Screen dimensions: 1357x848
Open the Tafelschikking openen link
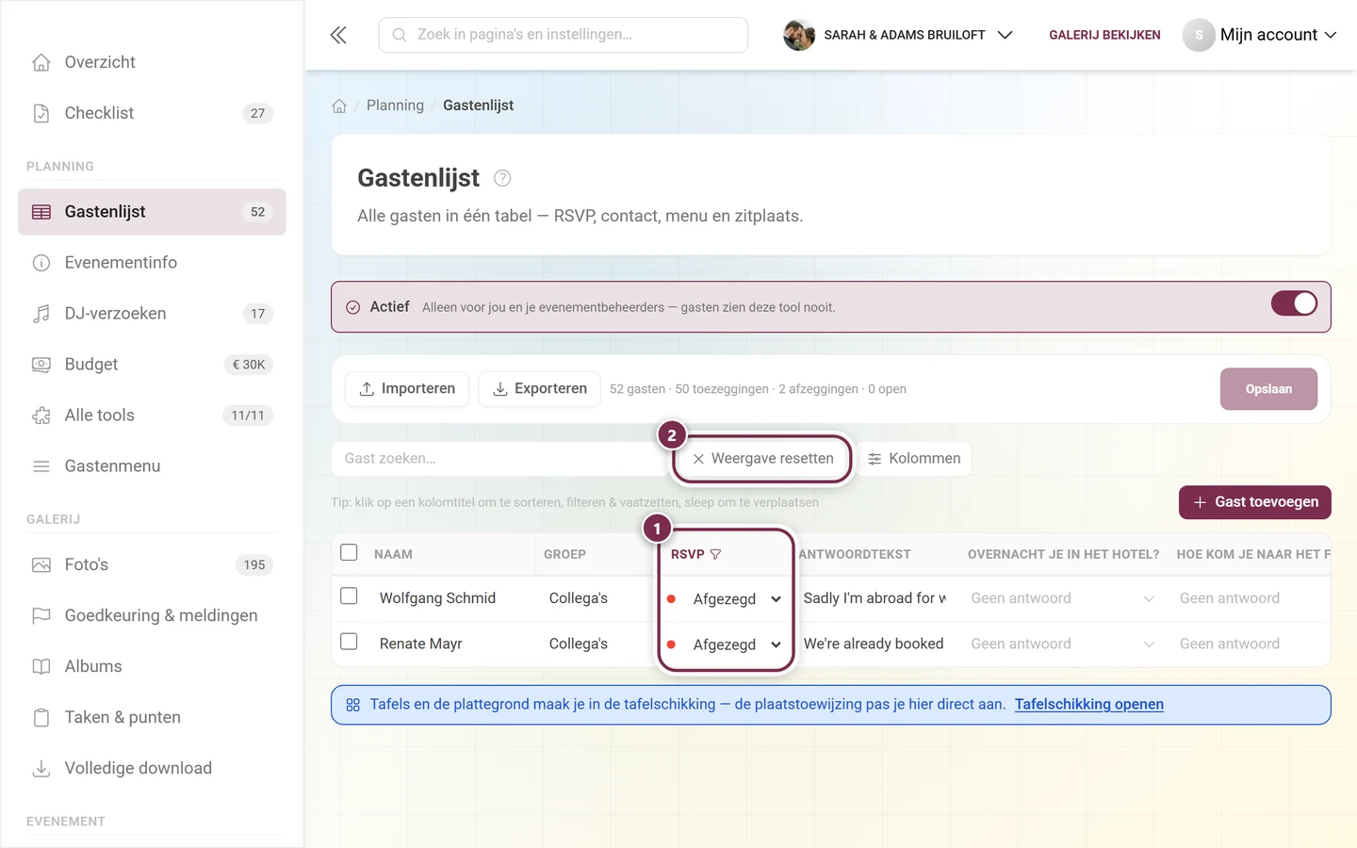coord(1089,705)
